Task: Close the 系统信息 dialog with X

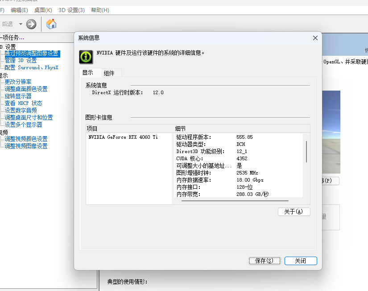Action: pos(315,38)
